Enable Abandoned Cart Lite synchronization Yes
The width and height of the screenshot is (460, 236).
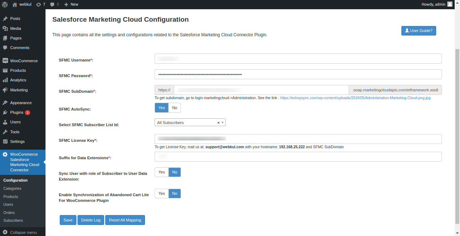tap(161, 194)
